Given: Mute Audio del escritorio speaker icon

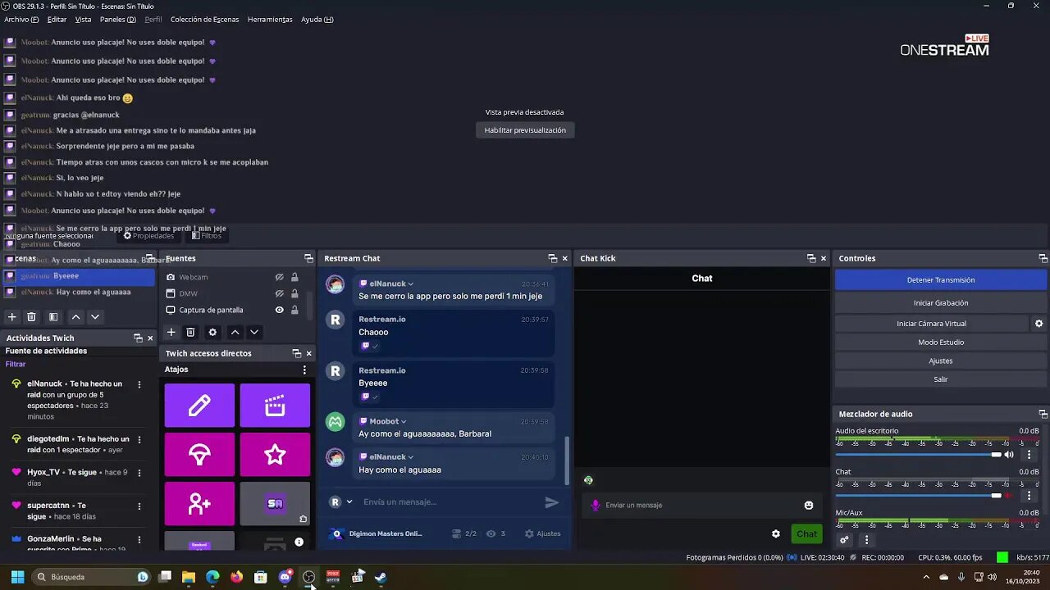Looking at the screenshot, I should click(x=1009, y=455).
